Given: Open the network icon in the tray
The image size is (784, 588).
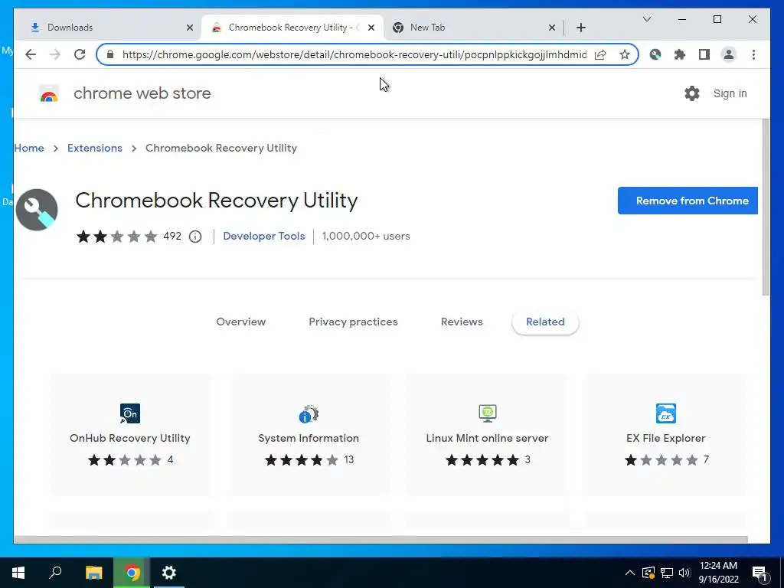Looking at the screenshot, I should pos(667,573).
